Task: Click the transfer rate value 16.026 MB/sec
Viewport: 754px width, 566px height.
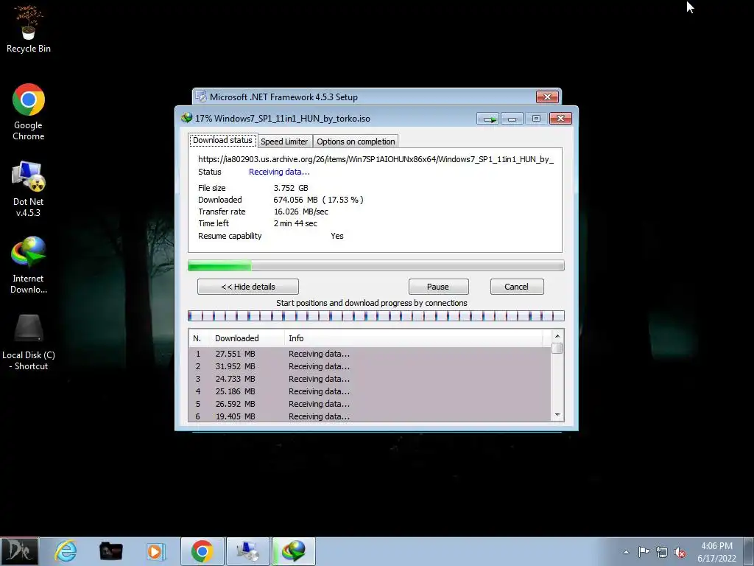Action: (x=301, y=212)
